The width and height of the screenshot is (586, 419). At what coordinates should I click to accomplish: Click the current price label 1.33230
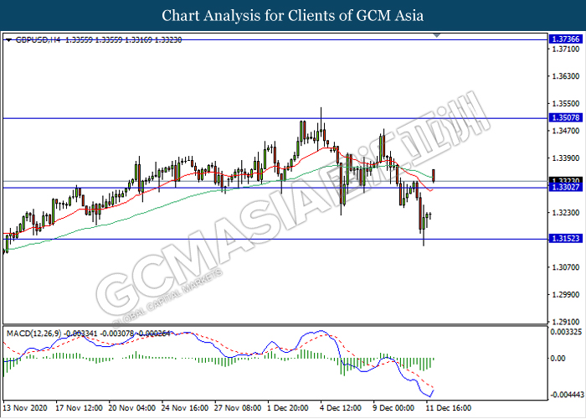[x=565, y=180]
